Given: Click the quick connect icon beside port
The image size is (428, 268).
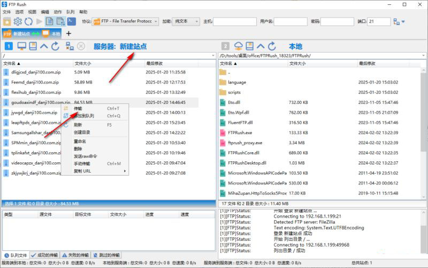Looking at the screenshot, I should point(396,21).
